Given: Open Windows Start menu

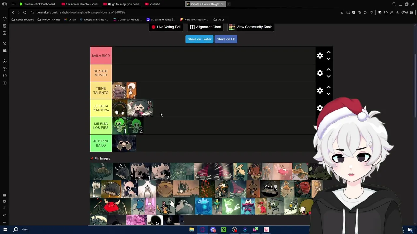Looking at the screenshot, I should coord(5,229).
